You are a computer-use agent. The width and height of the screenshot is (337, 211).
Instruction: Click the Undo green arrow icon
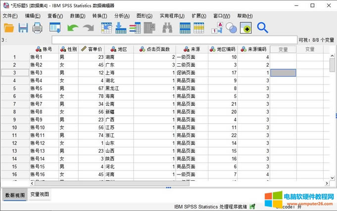tap(73, 28)
